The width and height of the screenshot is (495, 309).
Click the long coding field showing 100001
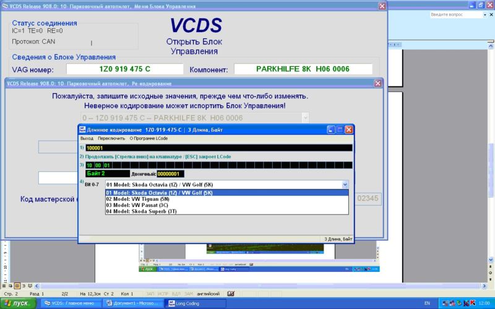(219, 148)
